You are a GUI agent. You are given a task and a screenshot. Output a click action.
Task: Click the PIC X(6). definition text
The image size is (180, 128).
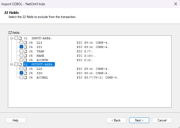85,60
